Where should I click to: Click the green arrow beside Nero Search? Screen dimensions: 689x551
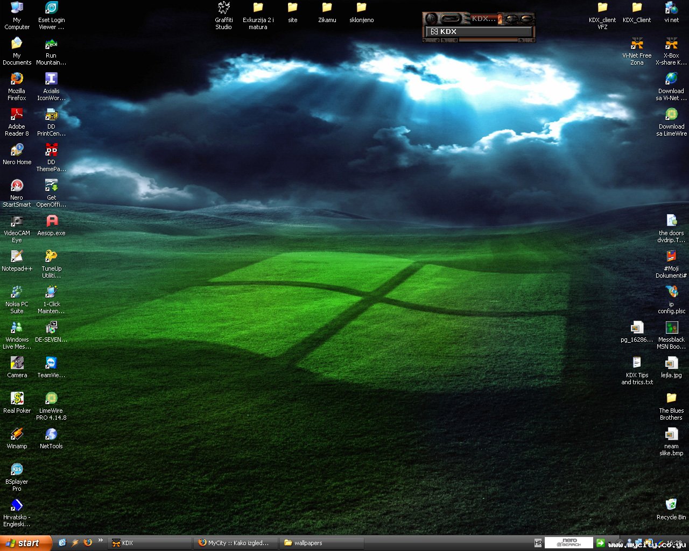pyautogui.click(x=601, y=542)
